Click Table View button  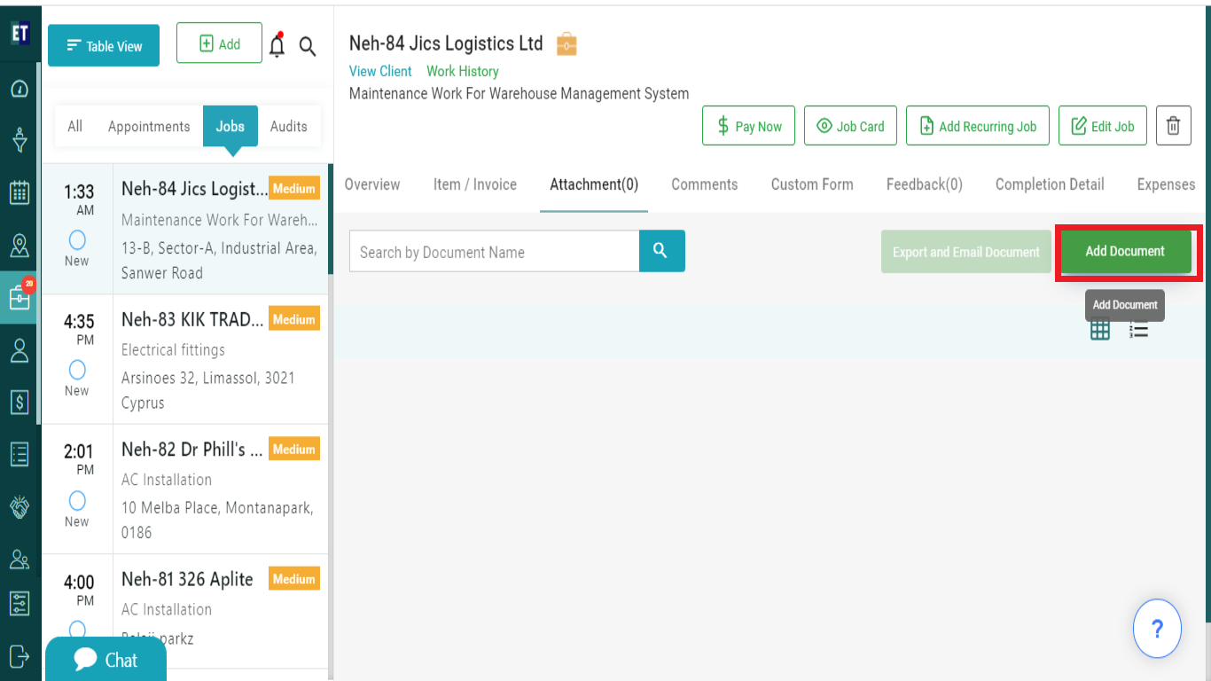(x=104, y=45)
